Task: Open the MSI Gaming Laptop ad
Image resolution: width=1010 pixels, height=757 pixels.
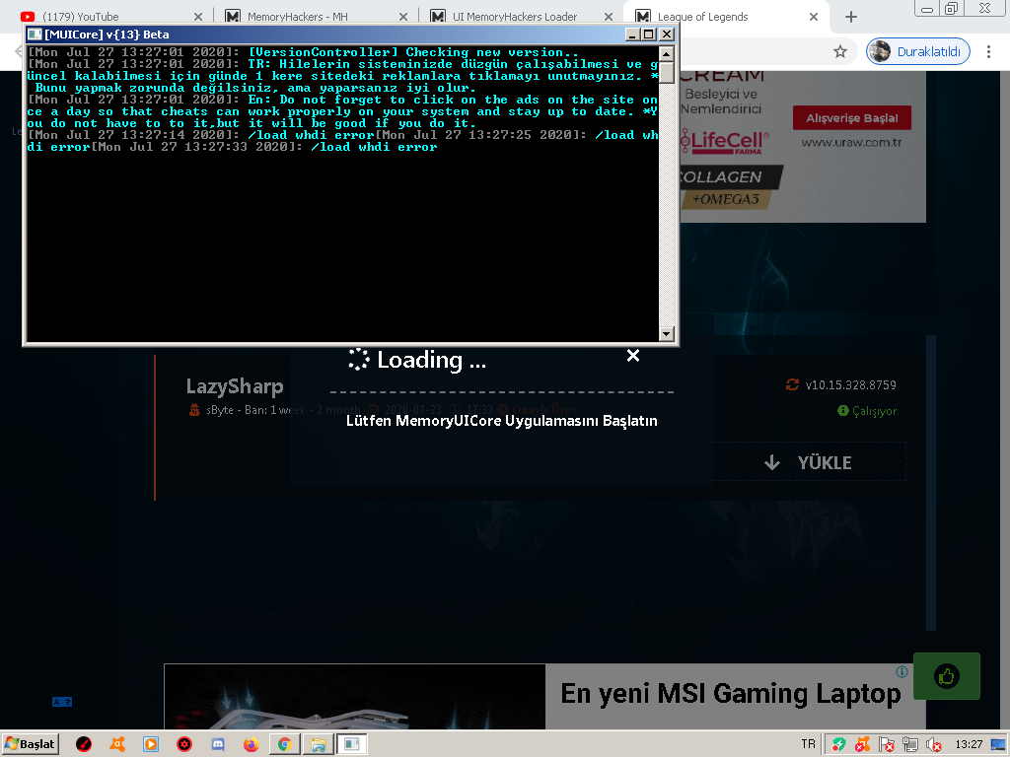Action: (x=731, y=694)
